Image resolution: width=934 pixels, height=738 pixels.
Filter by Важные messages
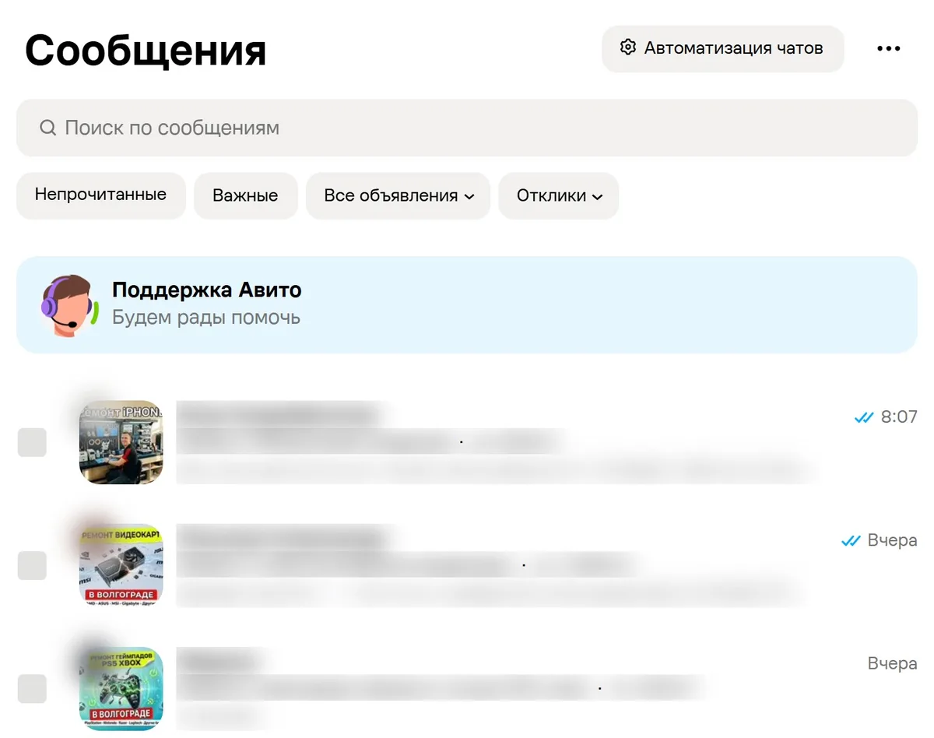(245, 195)
